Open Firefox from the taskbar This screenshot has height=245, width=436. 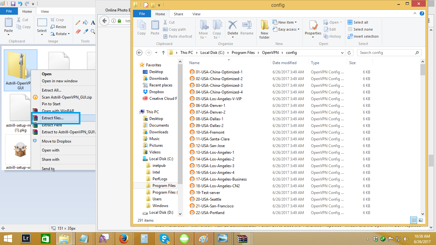click(124, 239)
